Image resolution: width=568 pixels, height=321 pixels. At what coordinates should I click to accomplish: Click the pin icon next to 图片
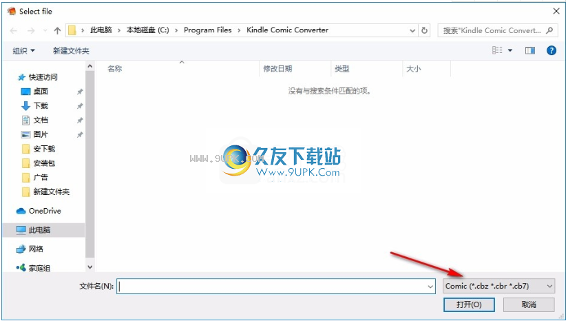click(x=80, y=135)
